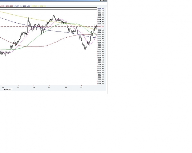Click the 222.00 price scale label
Image resolution: width=192 pixels, height=153 pixels.
point(101,73)
